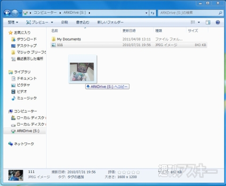The width and height of the screenshot is (226, 186).
Task: Open the second ローカル ディスク drive
Action: [x=31, y=124]
